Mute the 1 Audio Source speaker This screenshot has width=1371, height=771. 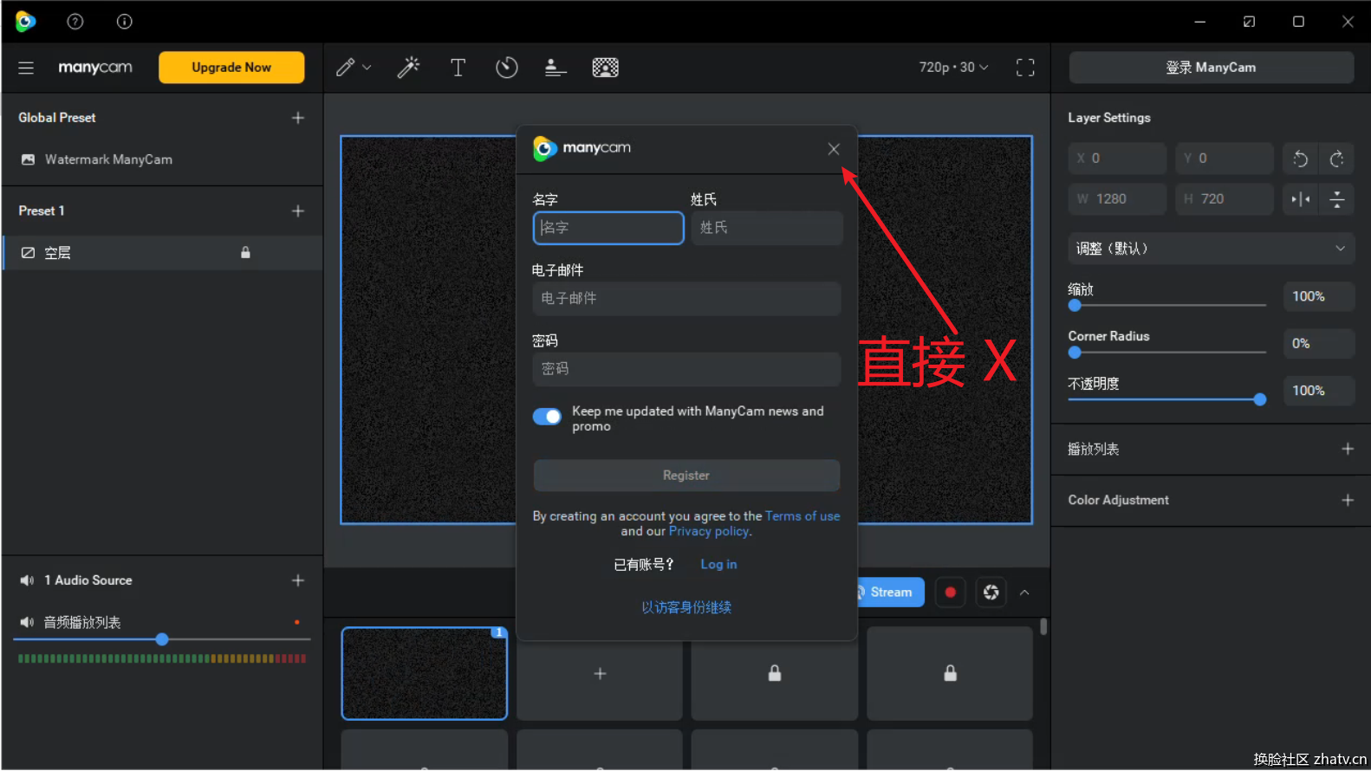(x=27, y=580)
